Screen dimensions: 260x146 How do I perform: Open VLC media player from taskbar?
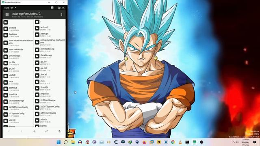point(180,142)
